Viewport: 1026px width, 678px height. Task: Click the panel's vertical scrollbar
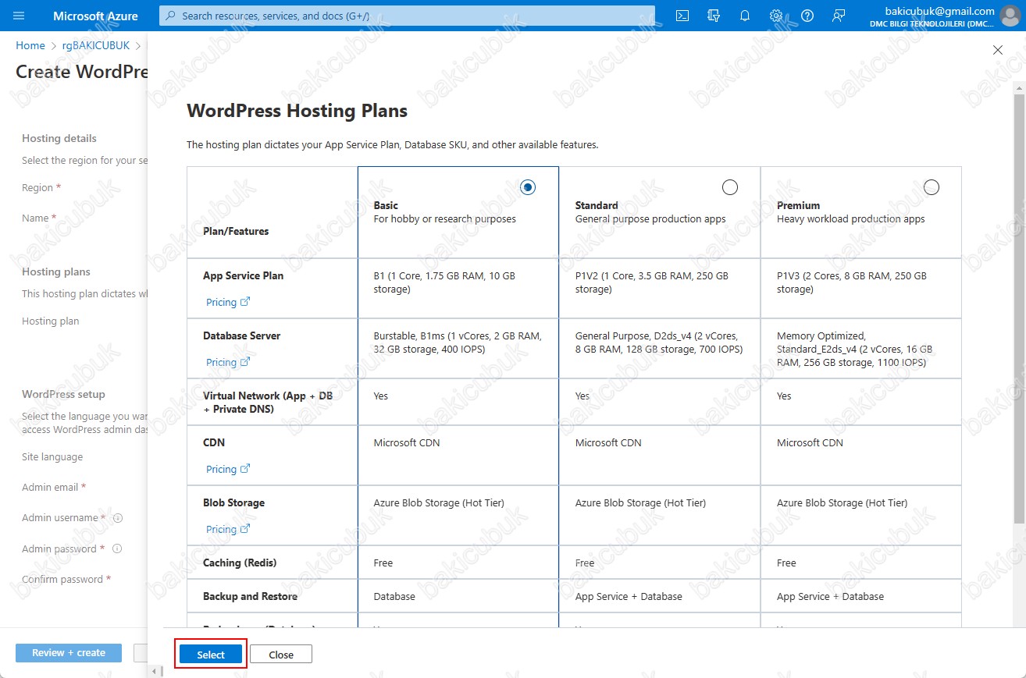(x=1018, y=308)
